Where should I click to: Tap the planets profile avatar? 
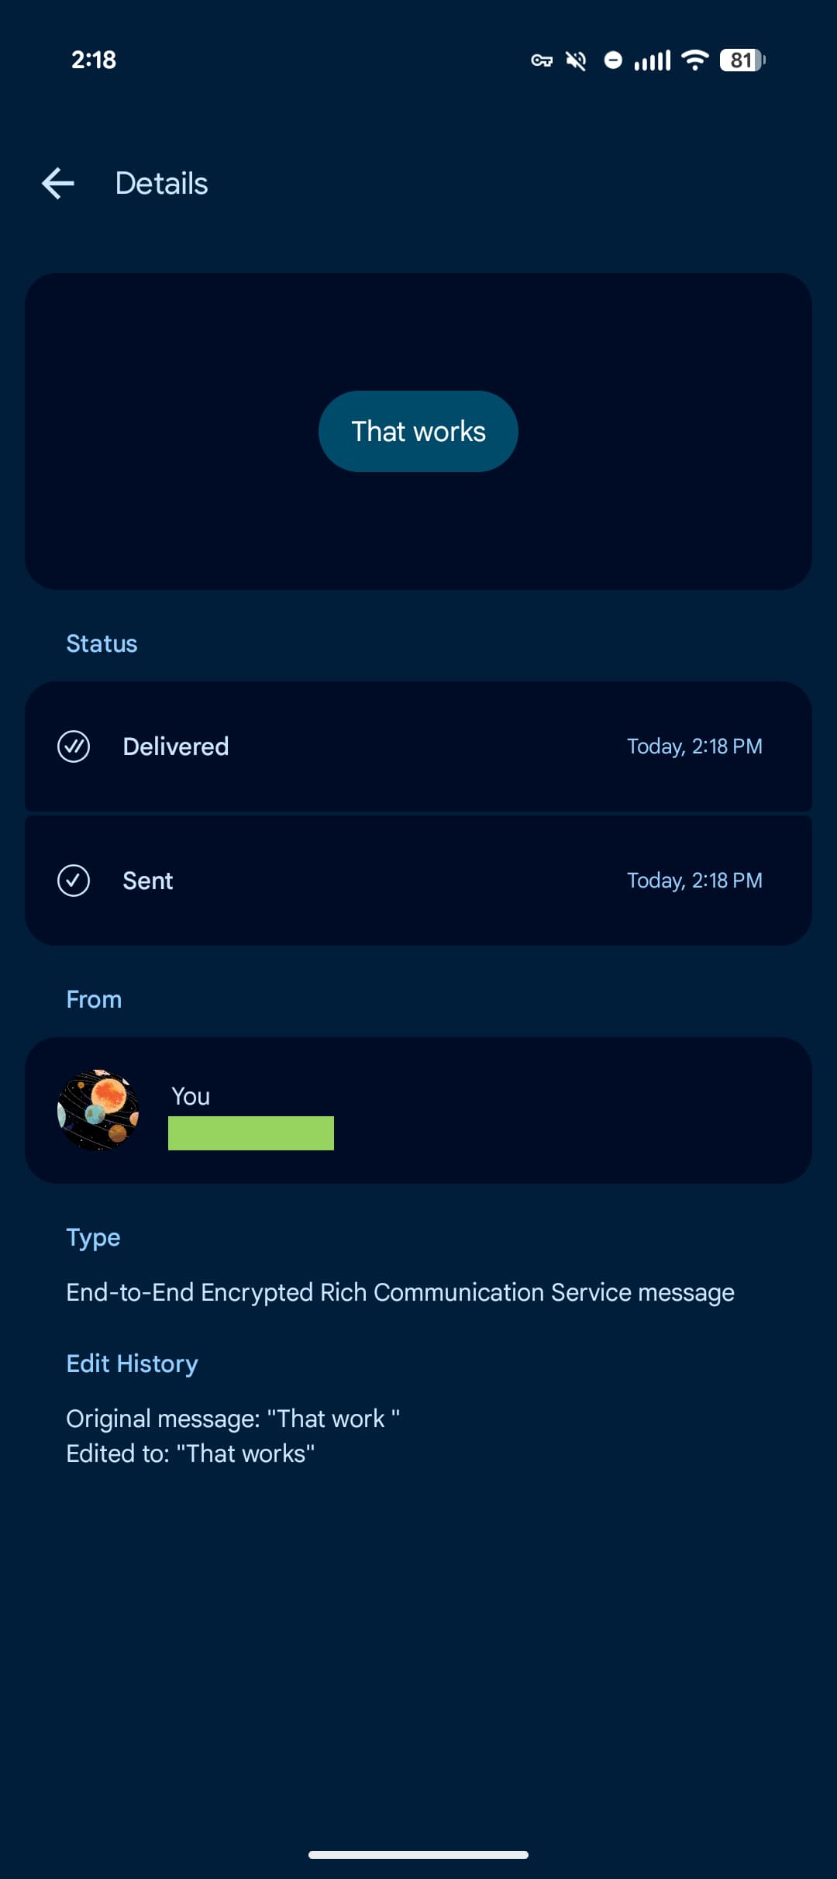tap(98, 1110)
